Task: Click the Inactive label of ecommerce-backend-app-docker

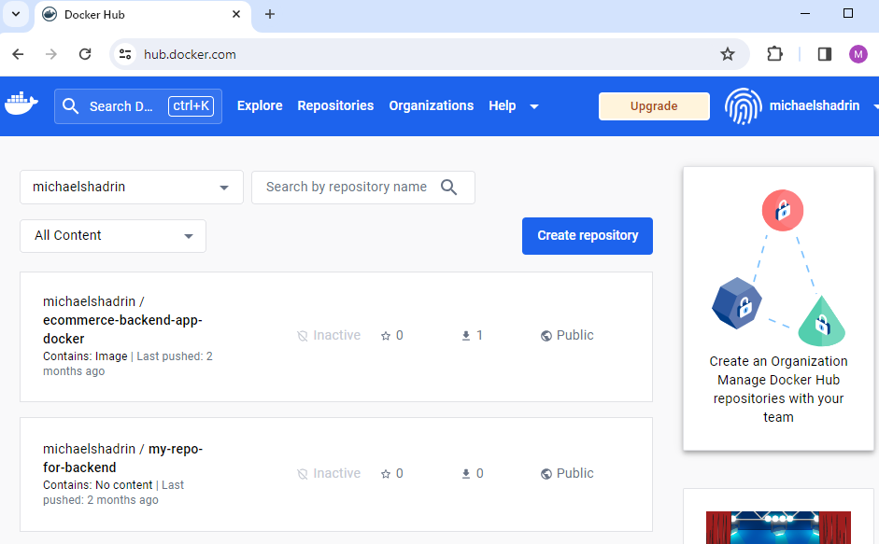Action: click(337, 336)
